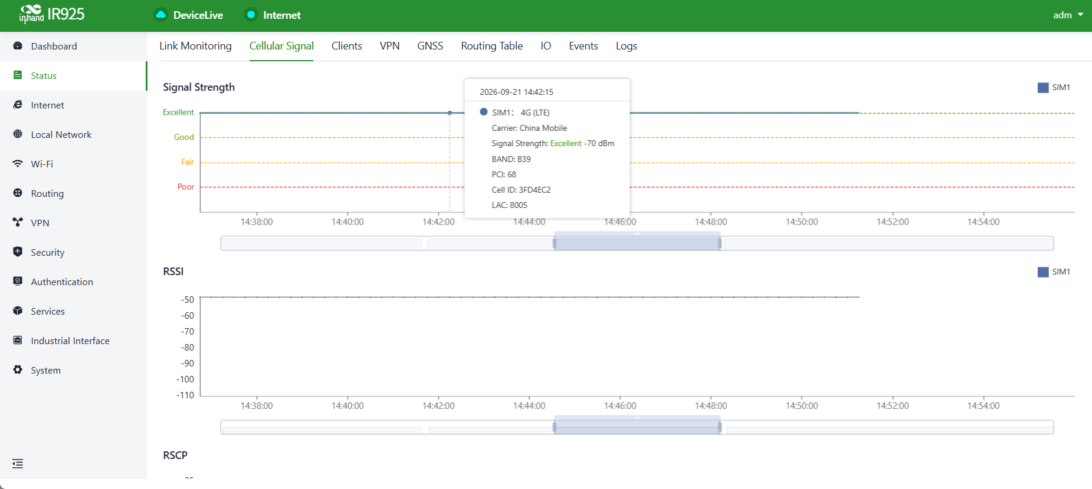Image resolution: width=1092 pixels, height=489 pixels.
Task: Click the Industrial Interface icon
Action: pos(18,340)
